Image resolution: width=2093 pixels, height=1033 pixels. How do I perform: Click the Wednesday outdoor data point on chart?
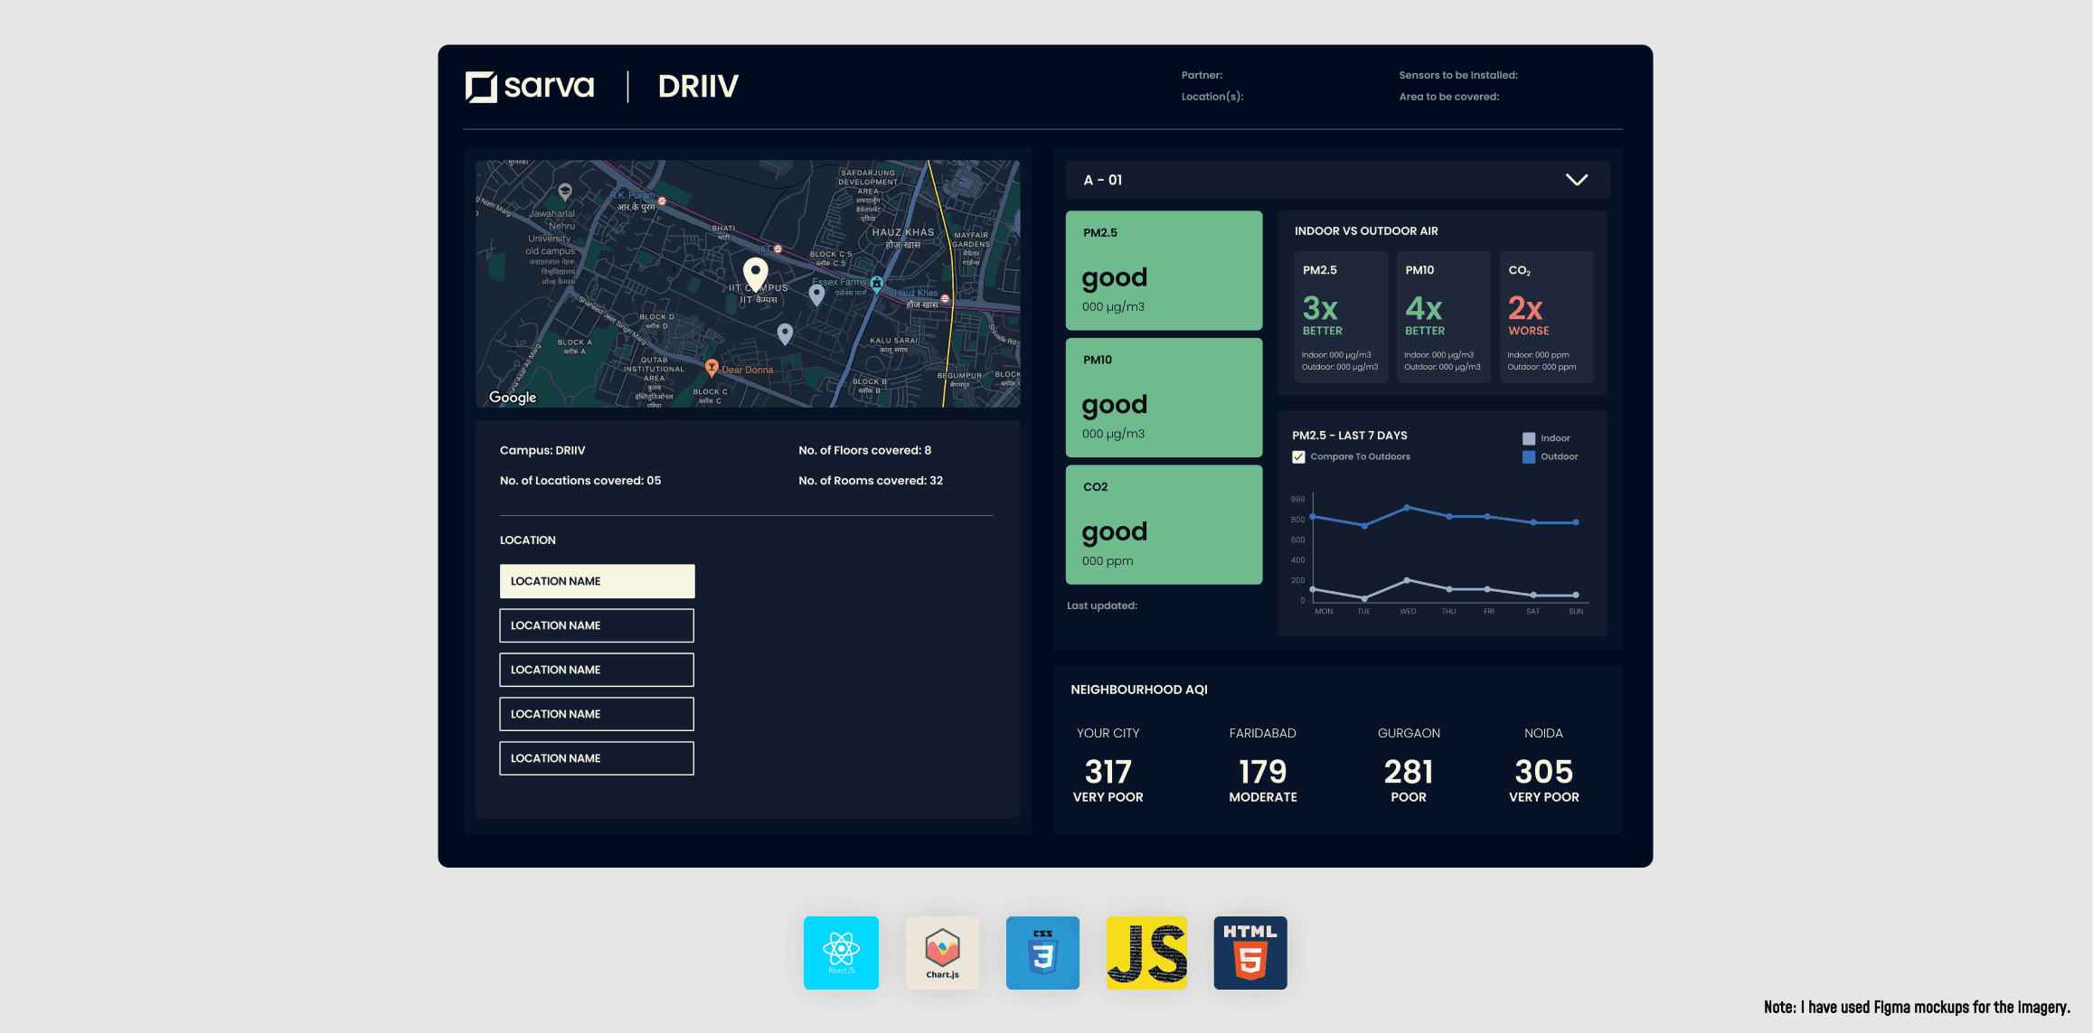coord(1407,508)
